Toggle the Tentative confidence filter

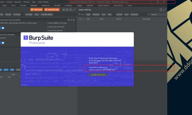(134, 14)
